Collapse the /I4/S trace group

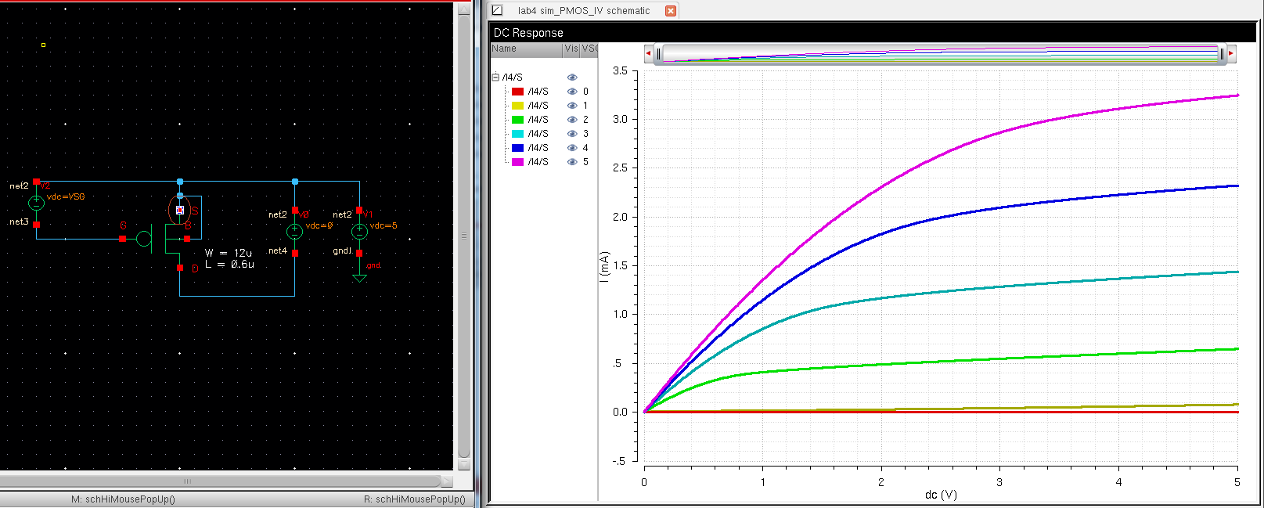pyautogui.click(x=495, y=77)
